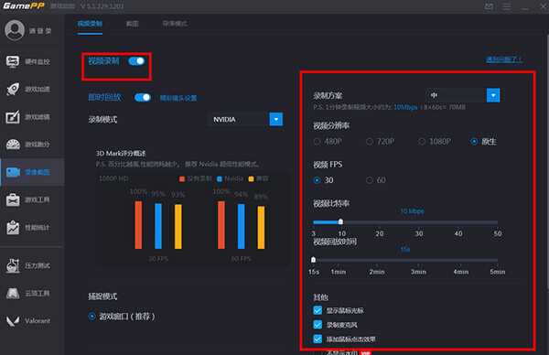
Task: Click the 捕捉模式 capture mode label
Action: (102, 296)
